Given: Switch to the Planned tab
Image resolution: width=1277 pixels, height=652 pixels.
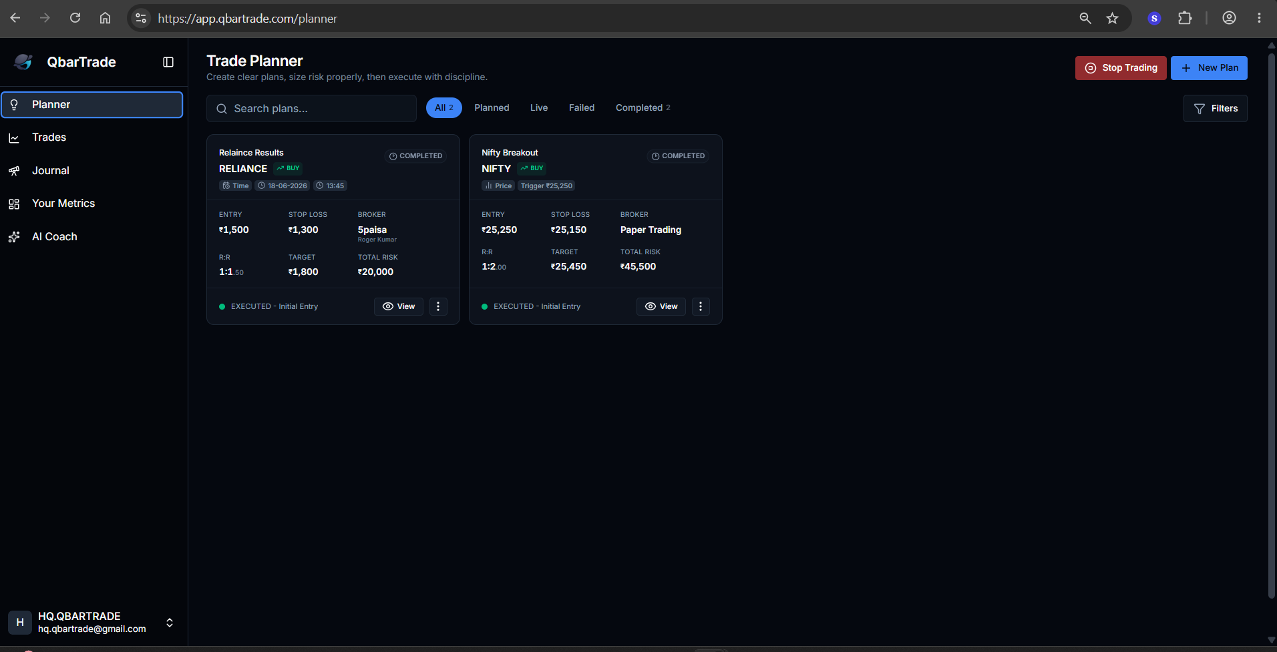Looking at the screenshot, I should 492,107.
